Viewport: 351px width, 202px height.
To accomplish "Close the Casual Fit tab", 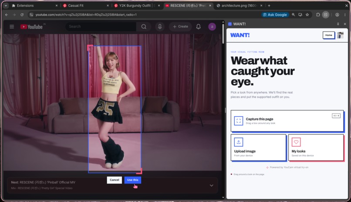I will 108,6.
